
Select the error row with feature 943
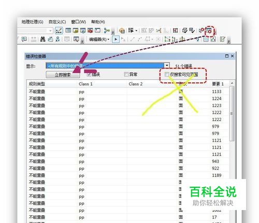[x=128, y=161]
